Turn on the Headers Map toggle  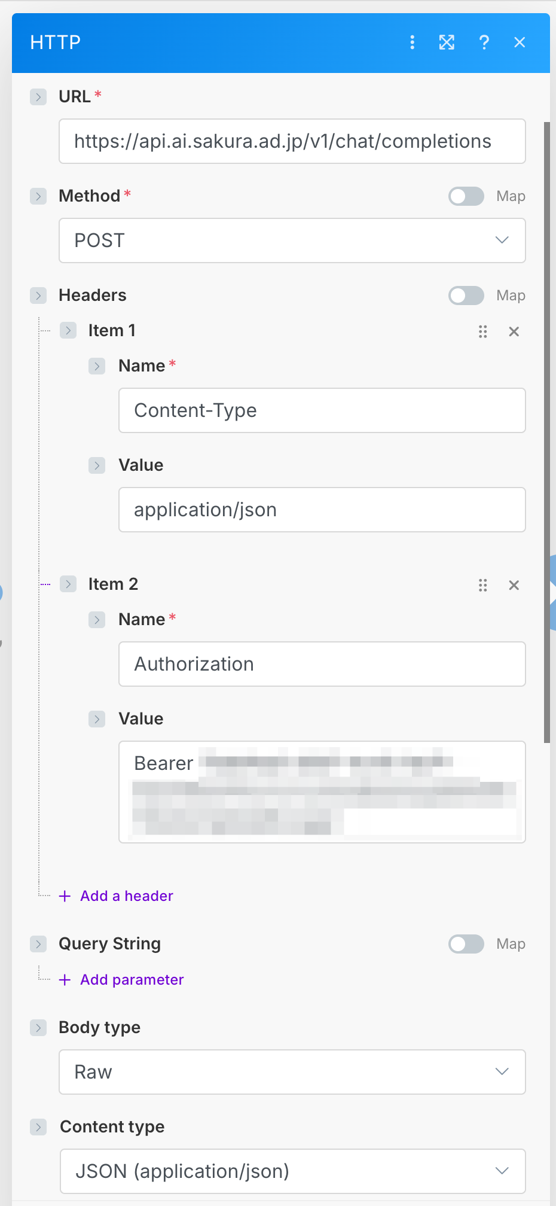point(466,296)
